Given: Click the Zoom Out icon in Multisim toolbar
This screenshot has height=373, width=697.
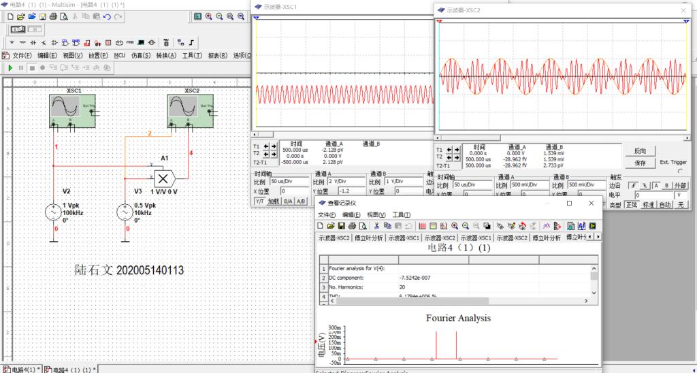Looking at the screenshot, I should [219, 16].
